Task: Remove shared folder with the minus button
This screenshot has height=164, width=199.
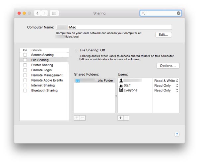Action: (83, 118)
